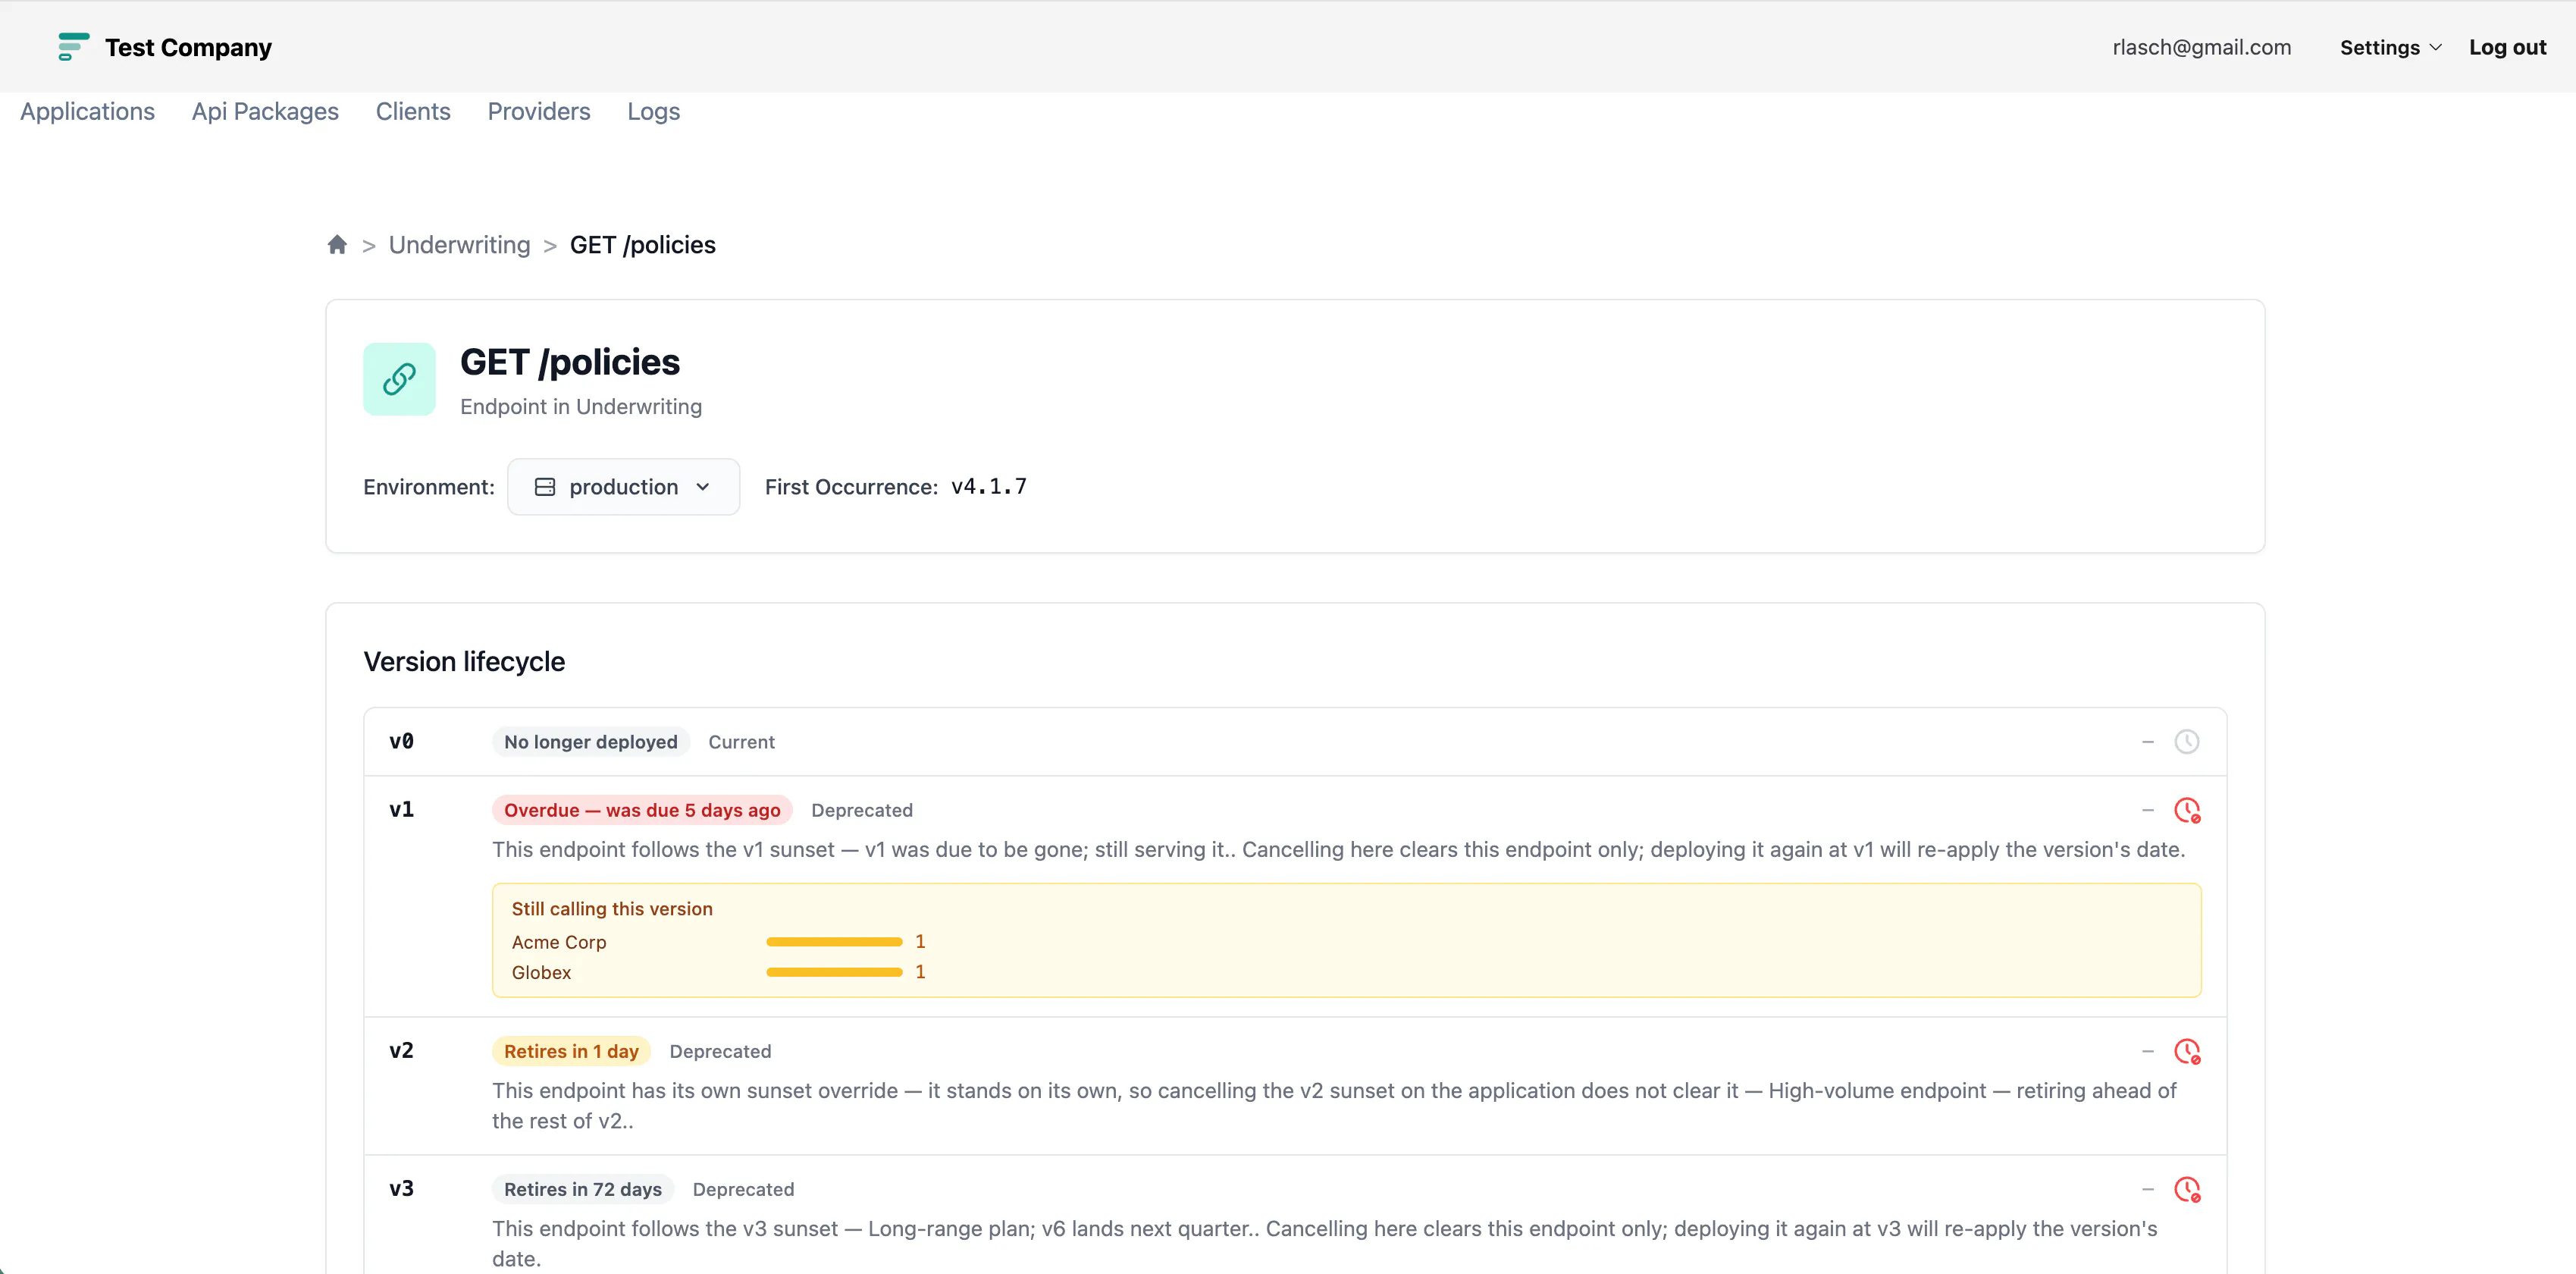The image size is (2576, 1274).
Task: Click the Acme Corp client name
Action: coord(559,942)
